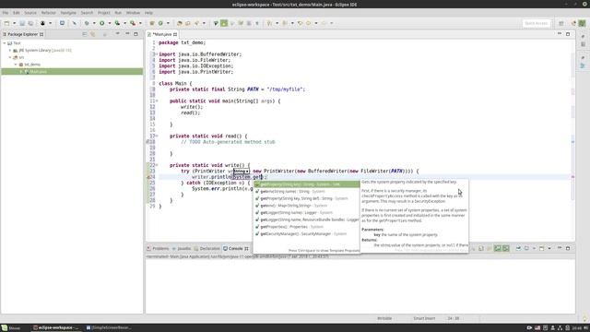Click the New Java Package toolbar icon

click(152, 23)
